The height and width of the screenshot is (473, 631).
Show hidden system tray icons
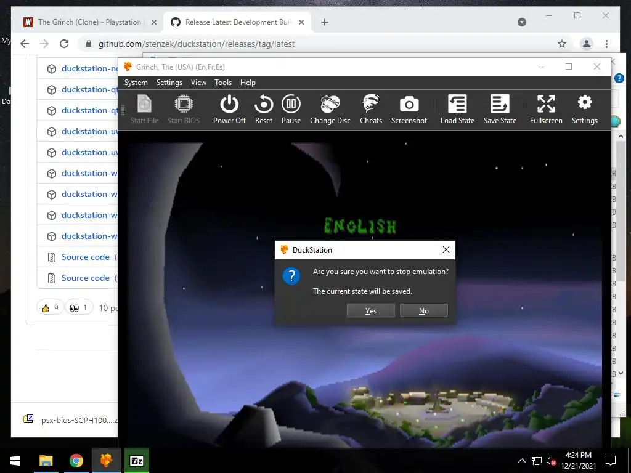(521, 461)
